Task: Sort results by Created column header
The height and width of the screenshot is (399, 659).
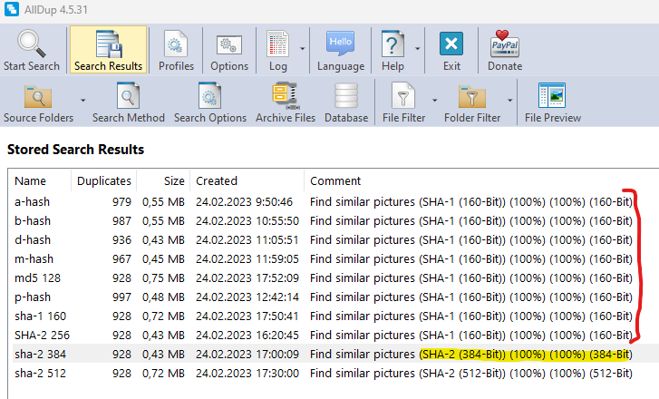Action: (x=217, y=180)
